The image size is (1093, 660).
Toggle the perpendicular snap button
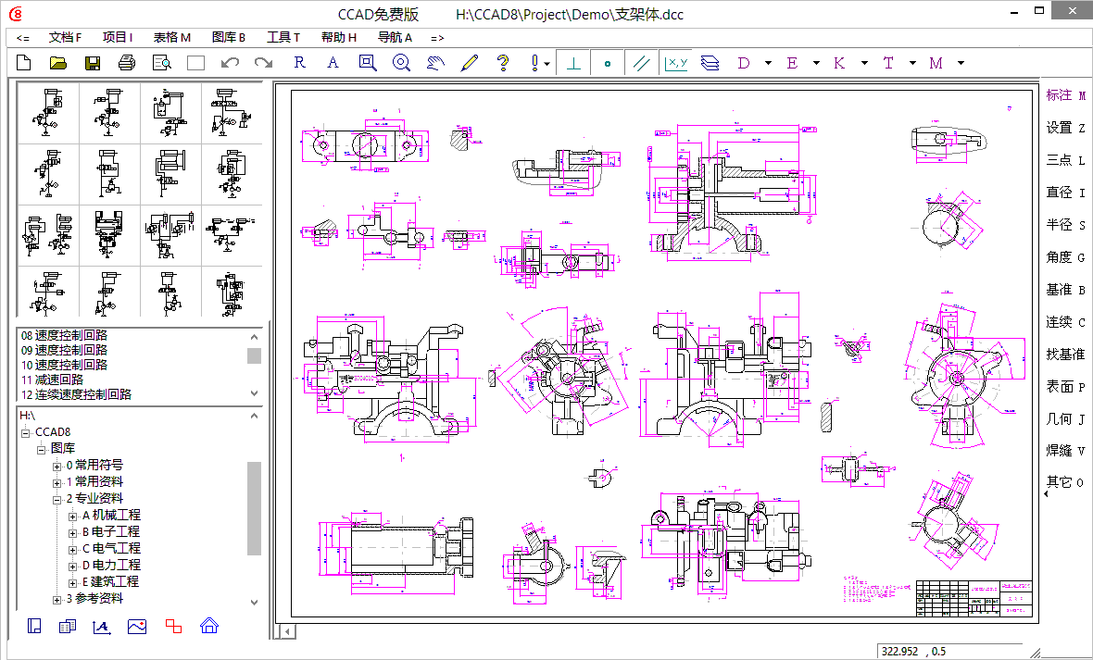(x=574, y=63)
